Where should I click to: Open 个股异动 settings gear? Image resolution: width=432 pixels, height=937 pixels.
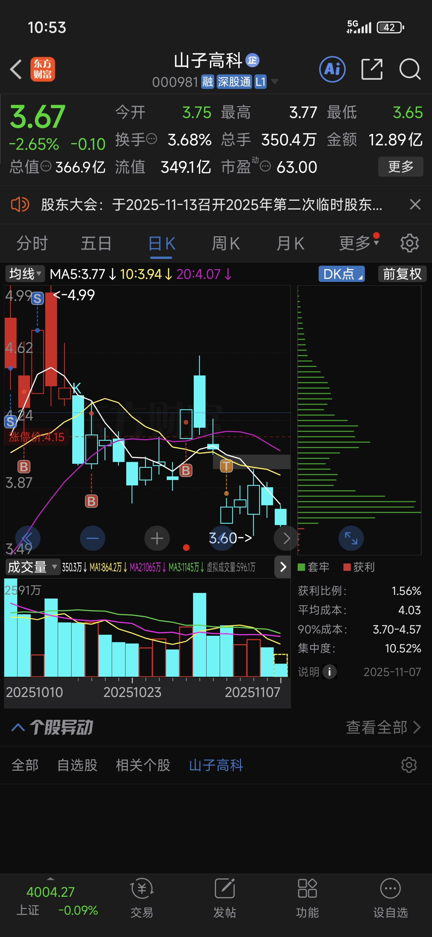click(409, 765)
